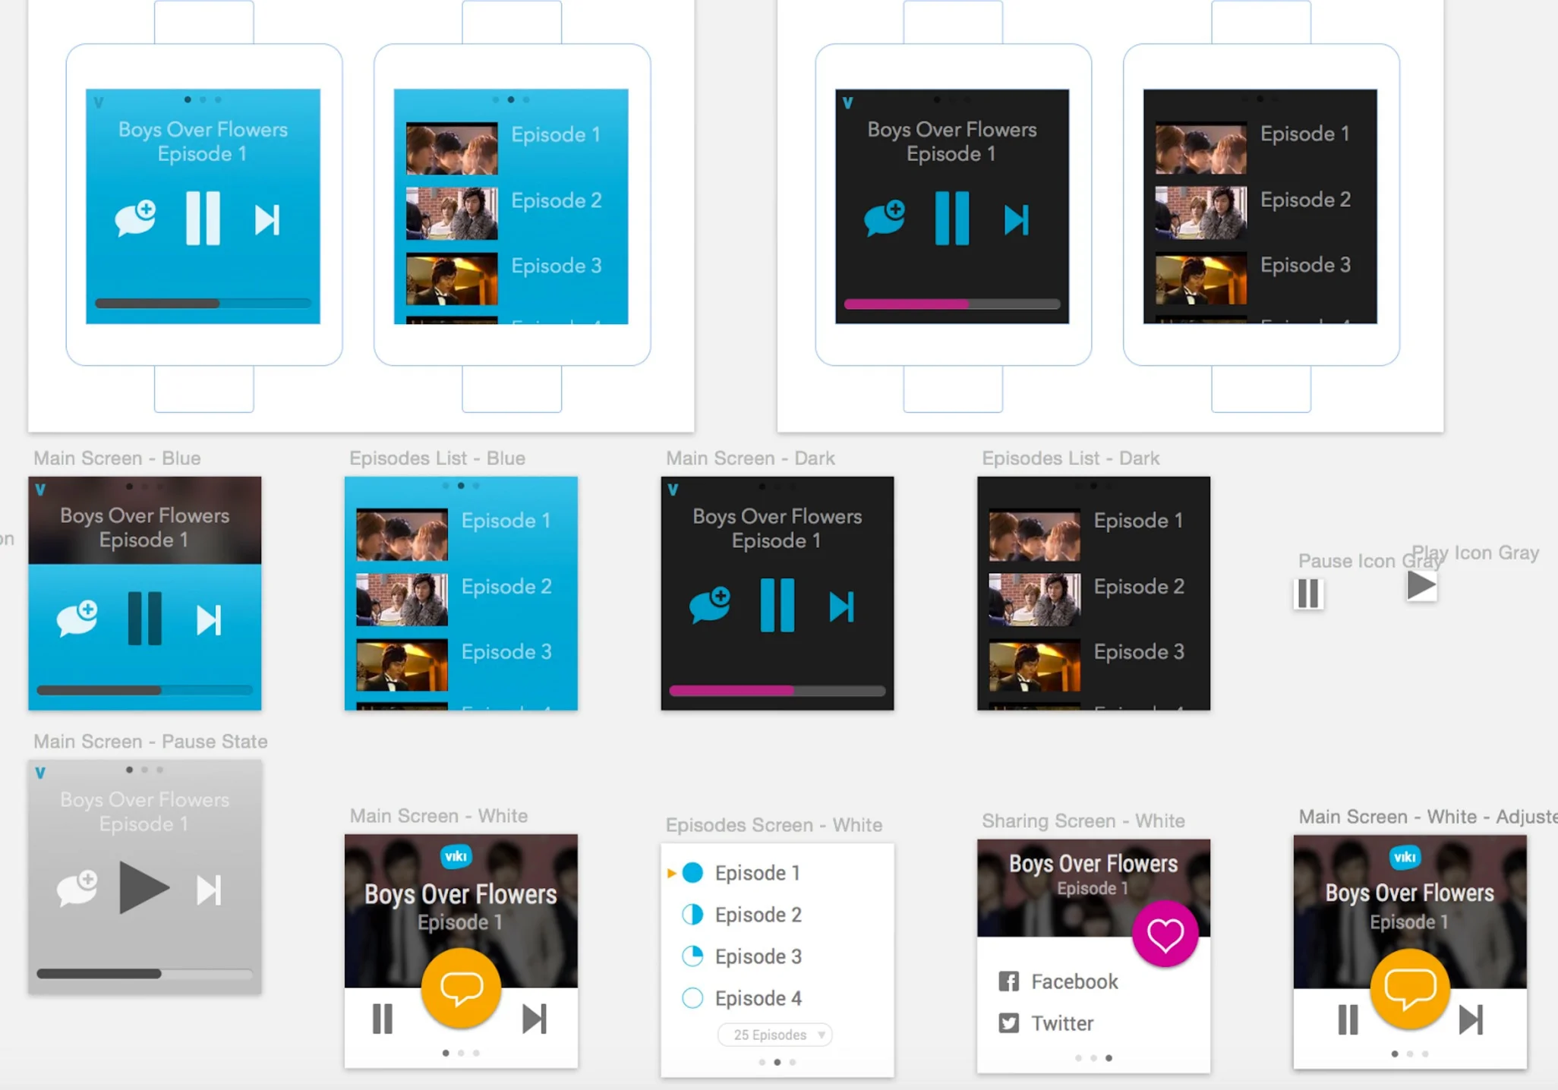The image size is (1558, 1090).
Task: Click the progress bar in Main Screen - Blue artboard
Action: pos(144,690)
